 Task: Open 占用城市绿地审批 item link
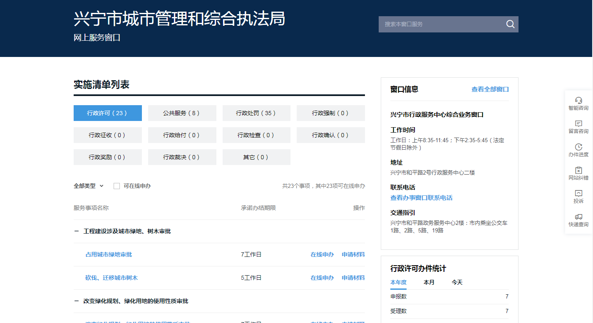[109, 254]
